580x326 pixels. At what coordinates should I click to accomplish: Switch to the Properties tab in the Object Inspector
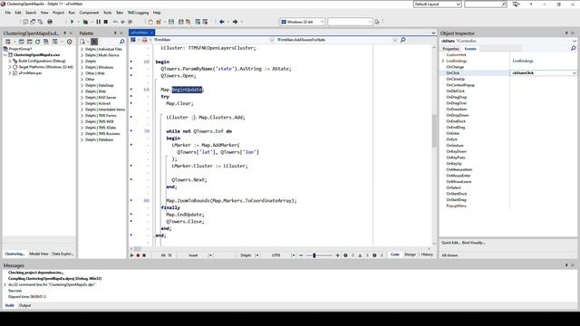click(x=450, y=49)
